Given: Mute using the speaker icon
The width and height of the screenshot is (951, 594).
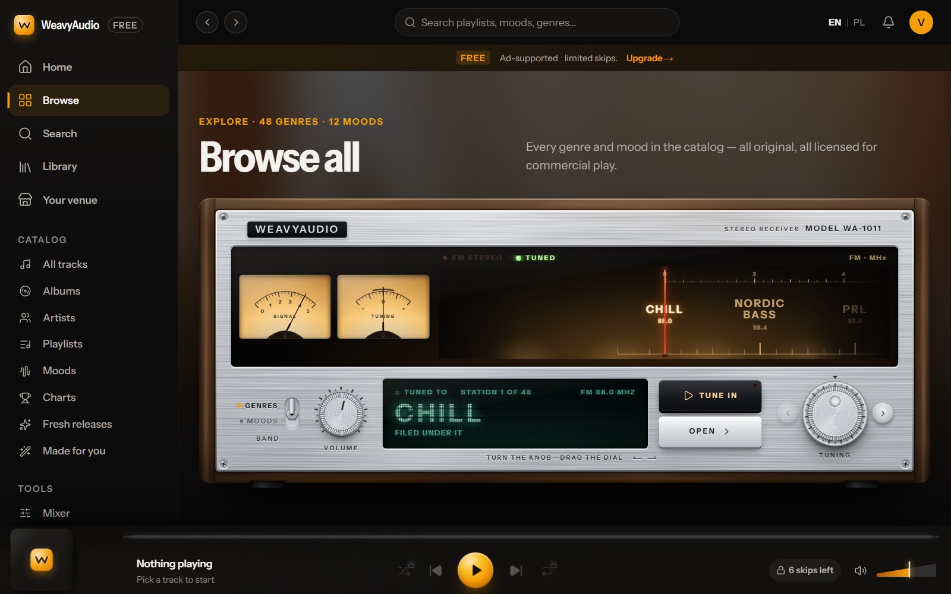Looking at the screenshot, I should pyautogui.click(x=860, y=570).
